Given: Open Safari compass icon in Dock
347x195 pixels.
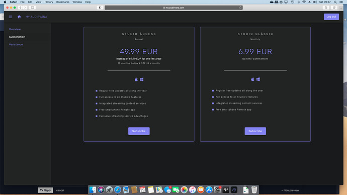Looking at the screenshot, I should [118, 189].
